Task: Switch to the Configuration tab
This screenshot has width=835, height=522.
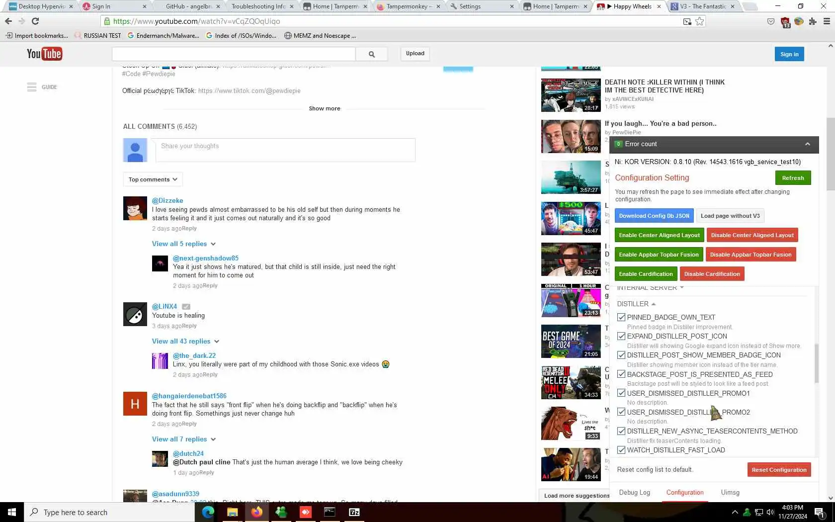Action: pyautogui.click(x=685, y=492)
